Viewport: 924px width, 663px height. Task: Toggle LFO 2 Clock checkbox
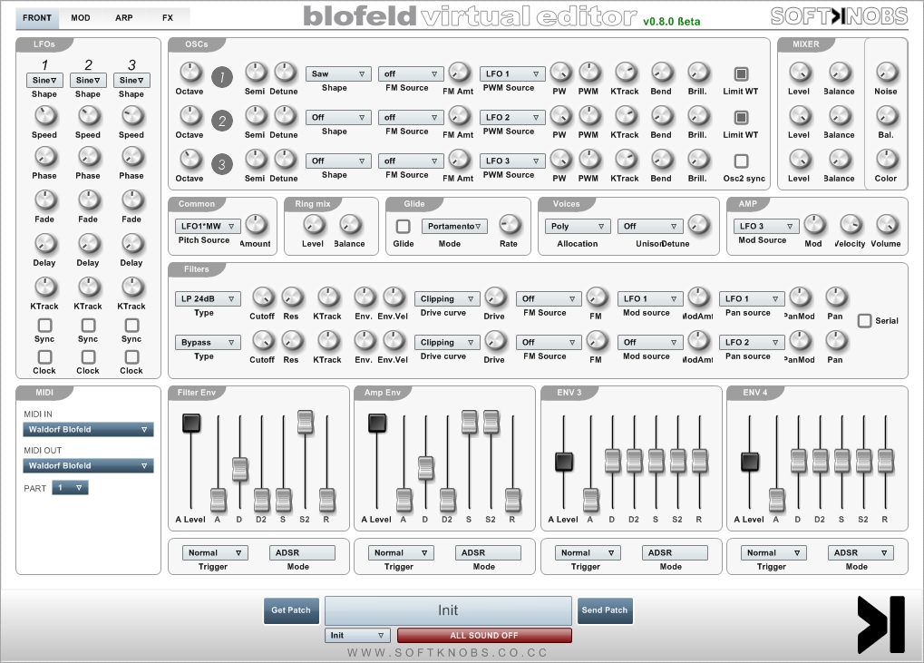click(x=88, y=357)
